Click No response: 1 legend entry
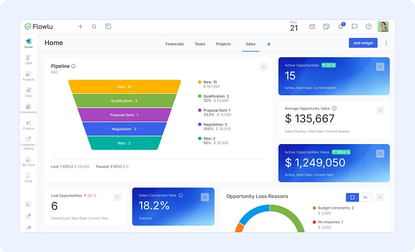415x252 pixels. coord(328,225)
